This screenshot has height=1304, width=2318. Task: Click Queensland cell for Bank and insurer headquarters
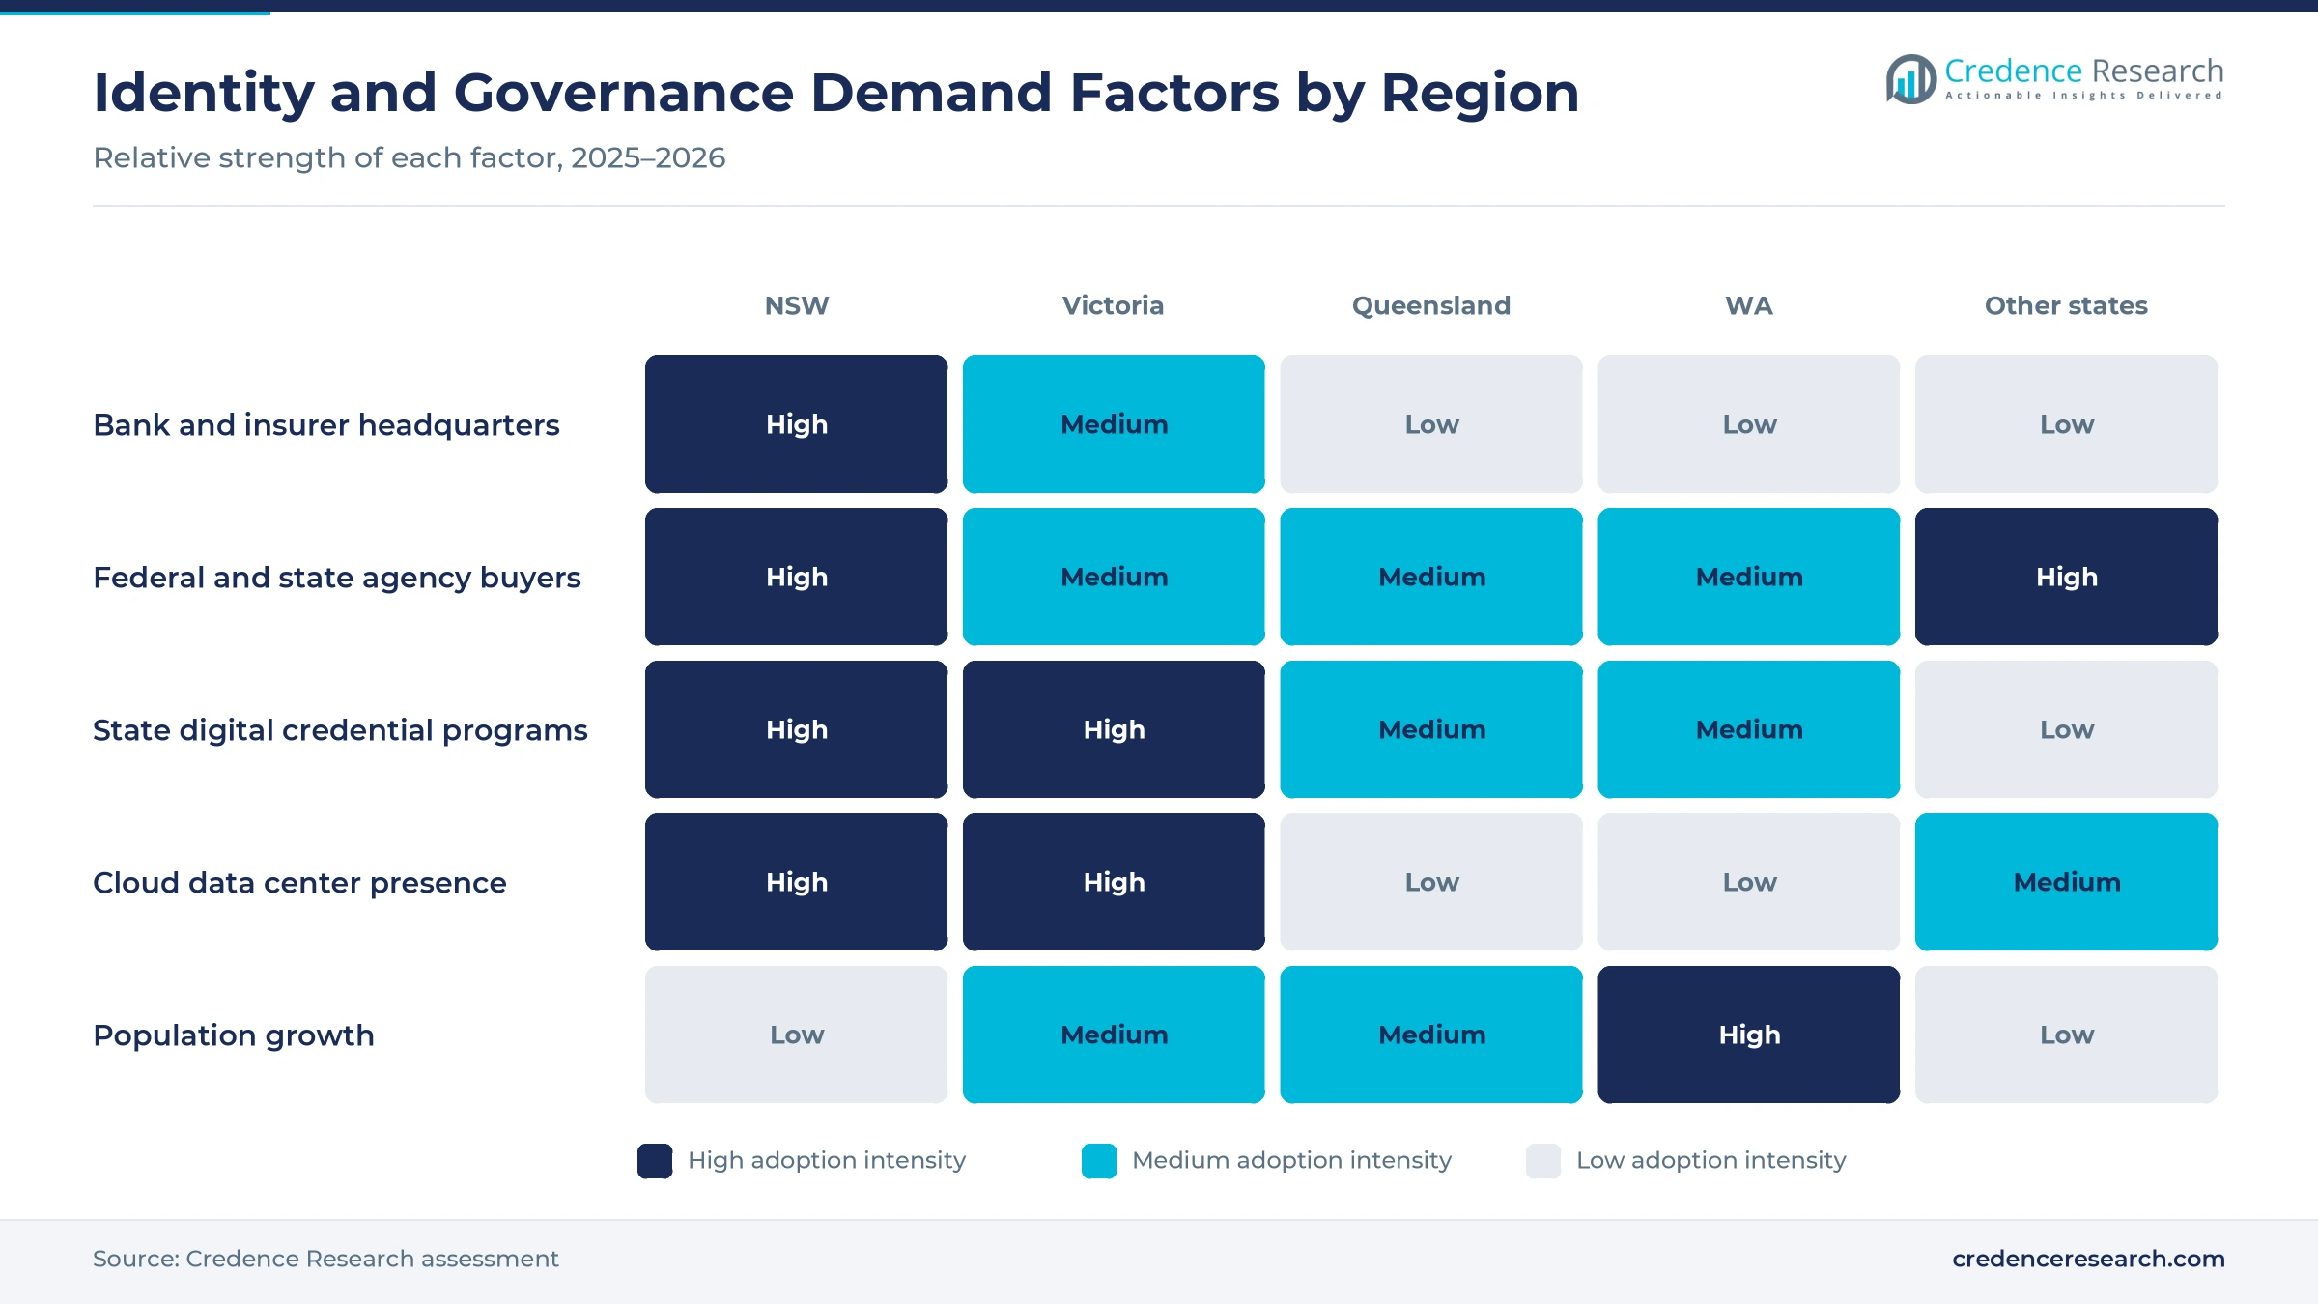[x=1431, y=424]
